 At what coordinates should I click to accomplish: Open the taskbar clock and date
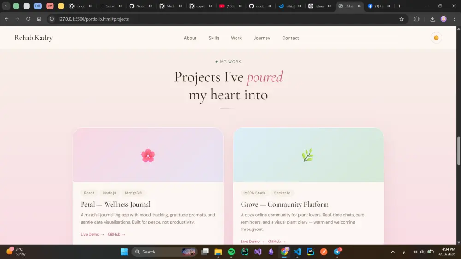pos(447,252)
